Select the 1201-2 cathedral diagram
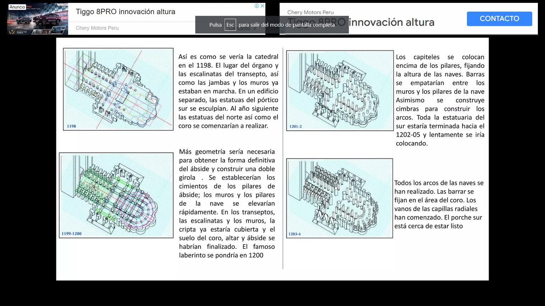545x306 pixels. click(x=340, y=90)
